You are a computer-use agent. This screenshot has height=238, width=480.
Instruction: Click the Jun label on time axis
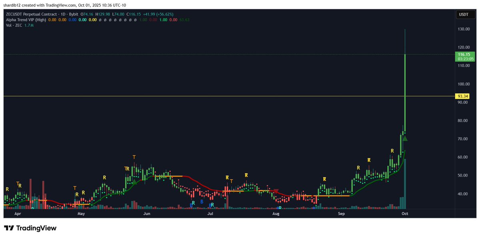click(147, 214)
